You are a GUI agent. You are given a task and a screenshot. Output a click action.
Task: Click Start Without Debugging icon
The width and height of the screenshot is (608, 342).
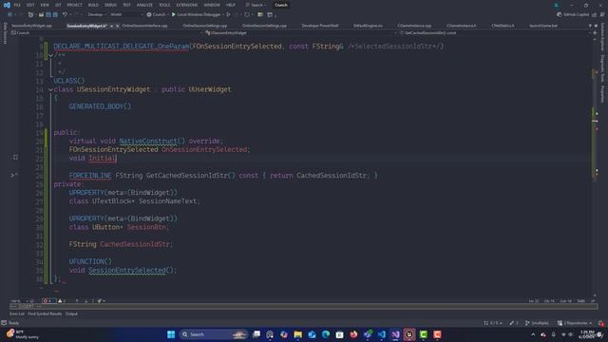(228, 15)
